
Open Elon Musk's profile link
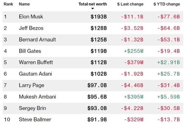31,17
